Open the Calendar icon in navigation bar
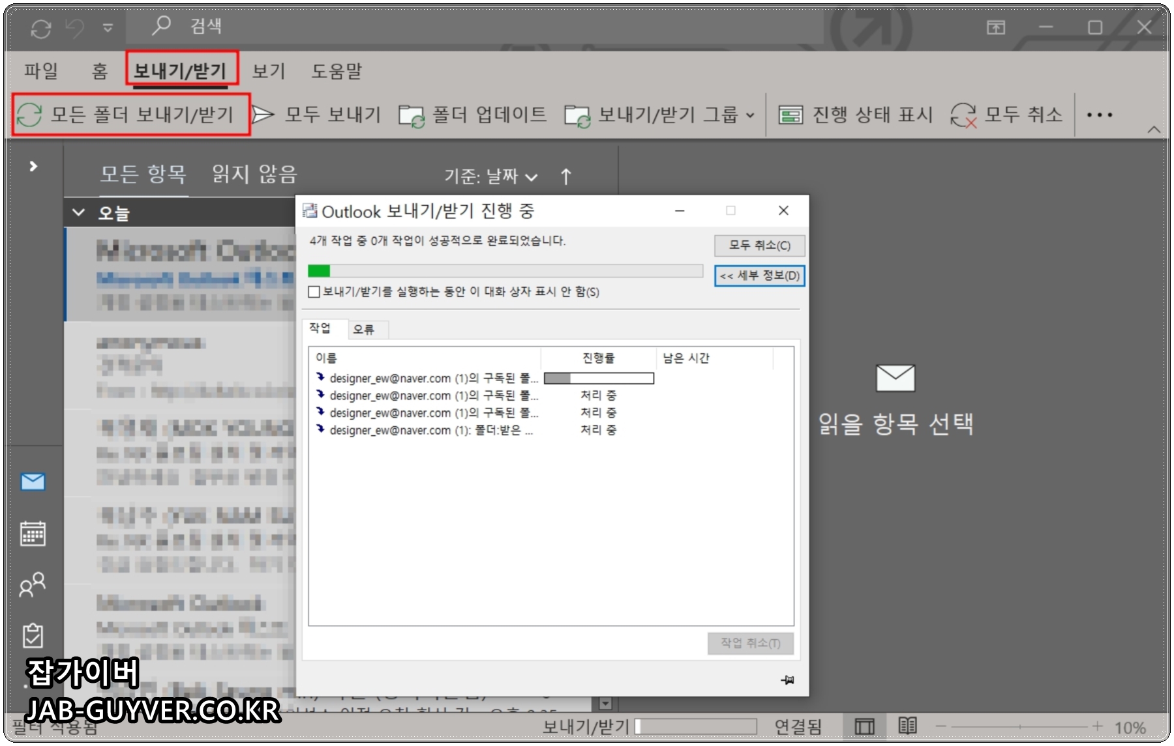This screenshot has width=1174, height=746. click(x=33, y=533)
